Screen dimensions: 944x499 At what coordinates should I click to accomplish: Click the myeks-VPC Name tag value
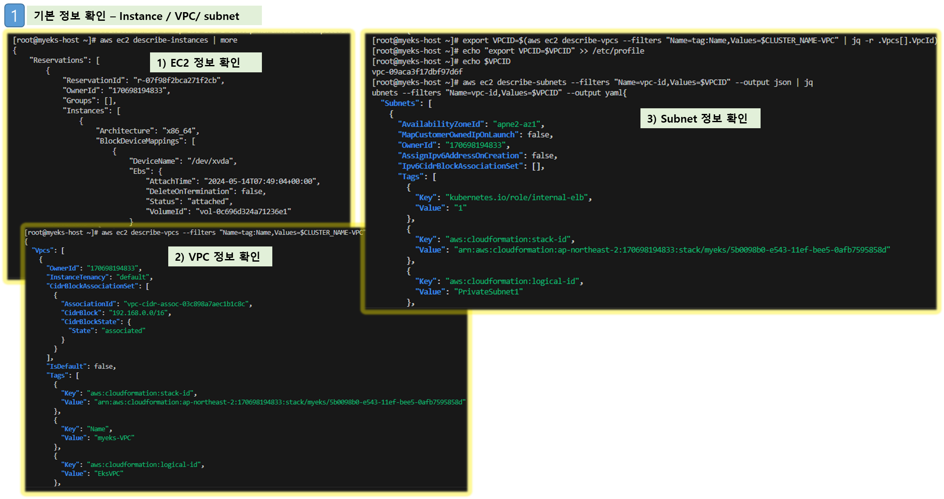tap(114, 438)
